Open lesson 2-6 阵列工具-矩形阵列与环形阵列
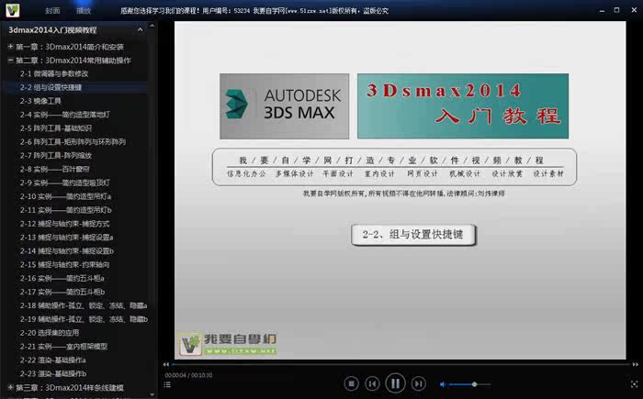 pos(73,142)
